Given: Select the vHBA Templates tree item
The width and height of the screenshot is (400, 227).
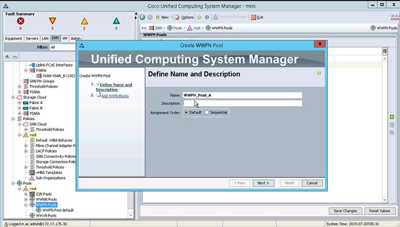Looking at the screenshot, I should point(49,173).
